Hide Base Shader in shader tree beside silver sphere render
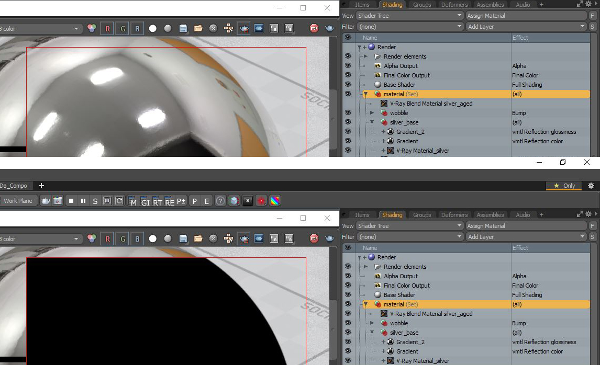Image resolution: width=600 pixels, height=365 pixels. click(x=348, y=84)
